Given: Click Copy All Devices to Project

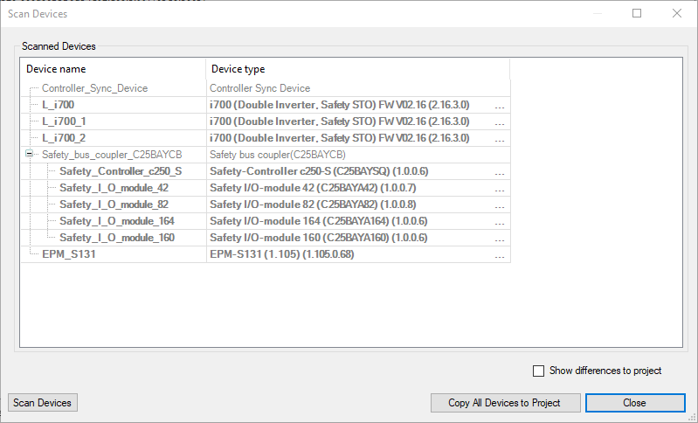Looking at the screenshot, I should coord(505,403).
